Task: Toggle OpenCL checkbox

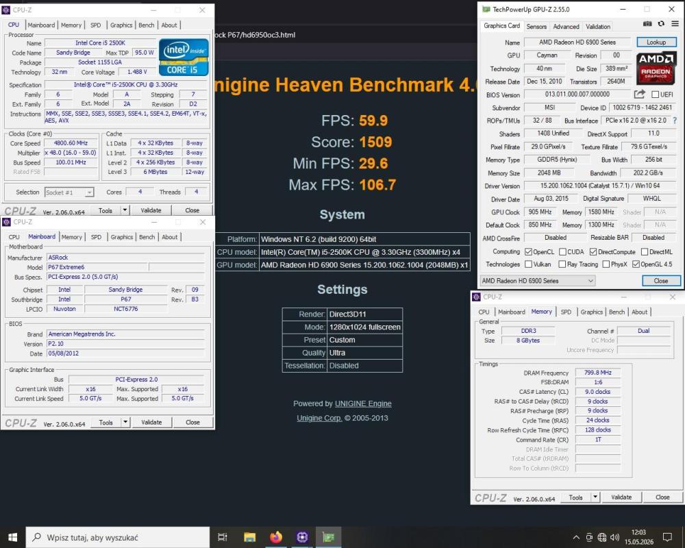Action: (x=528, y=251)
